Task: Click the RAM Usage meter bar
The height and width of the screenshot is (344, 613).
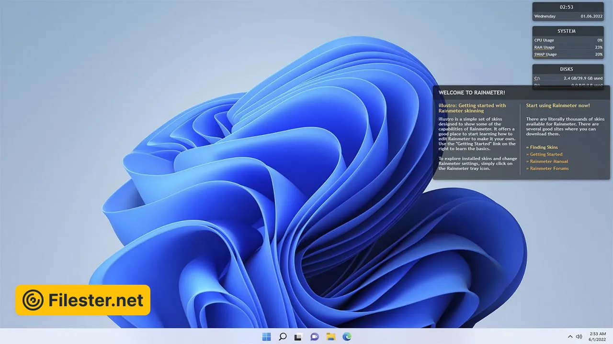Action: [568, 50]
